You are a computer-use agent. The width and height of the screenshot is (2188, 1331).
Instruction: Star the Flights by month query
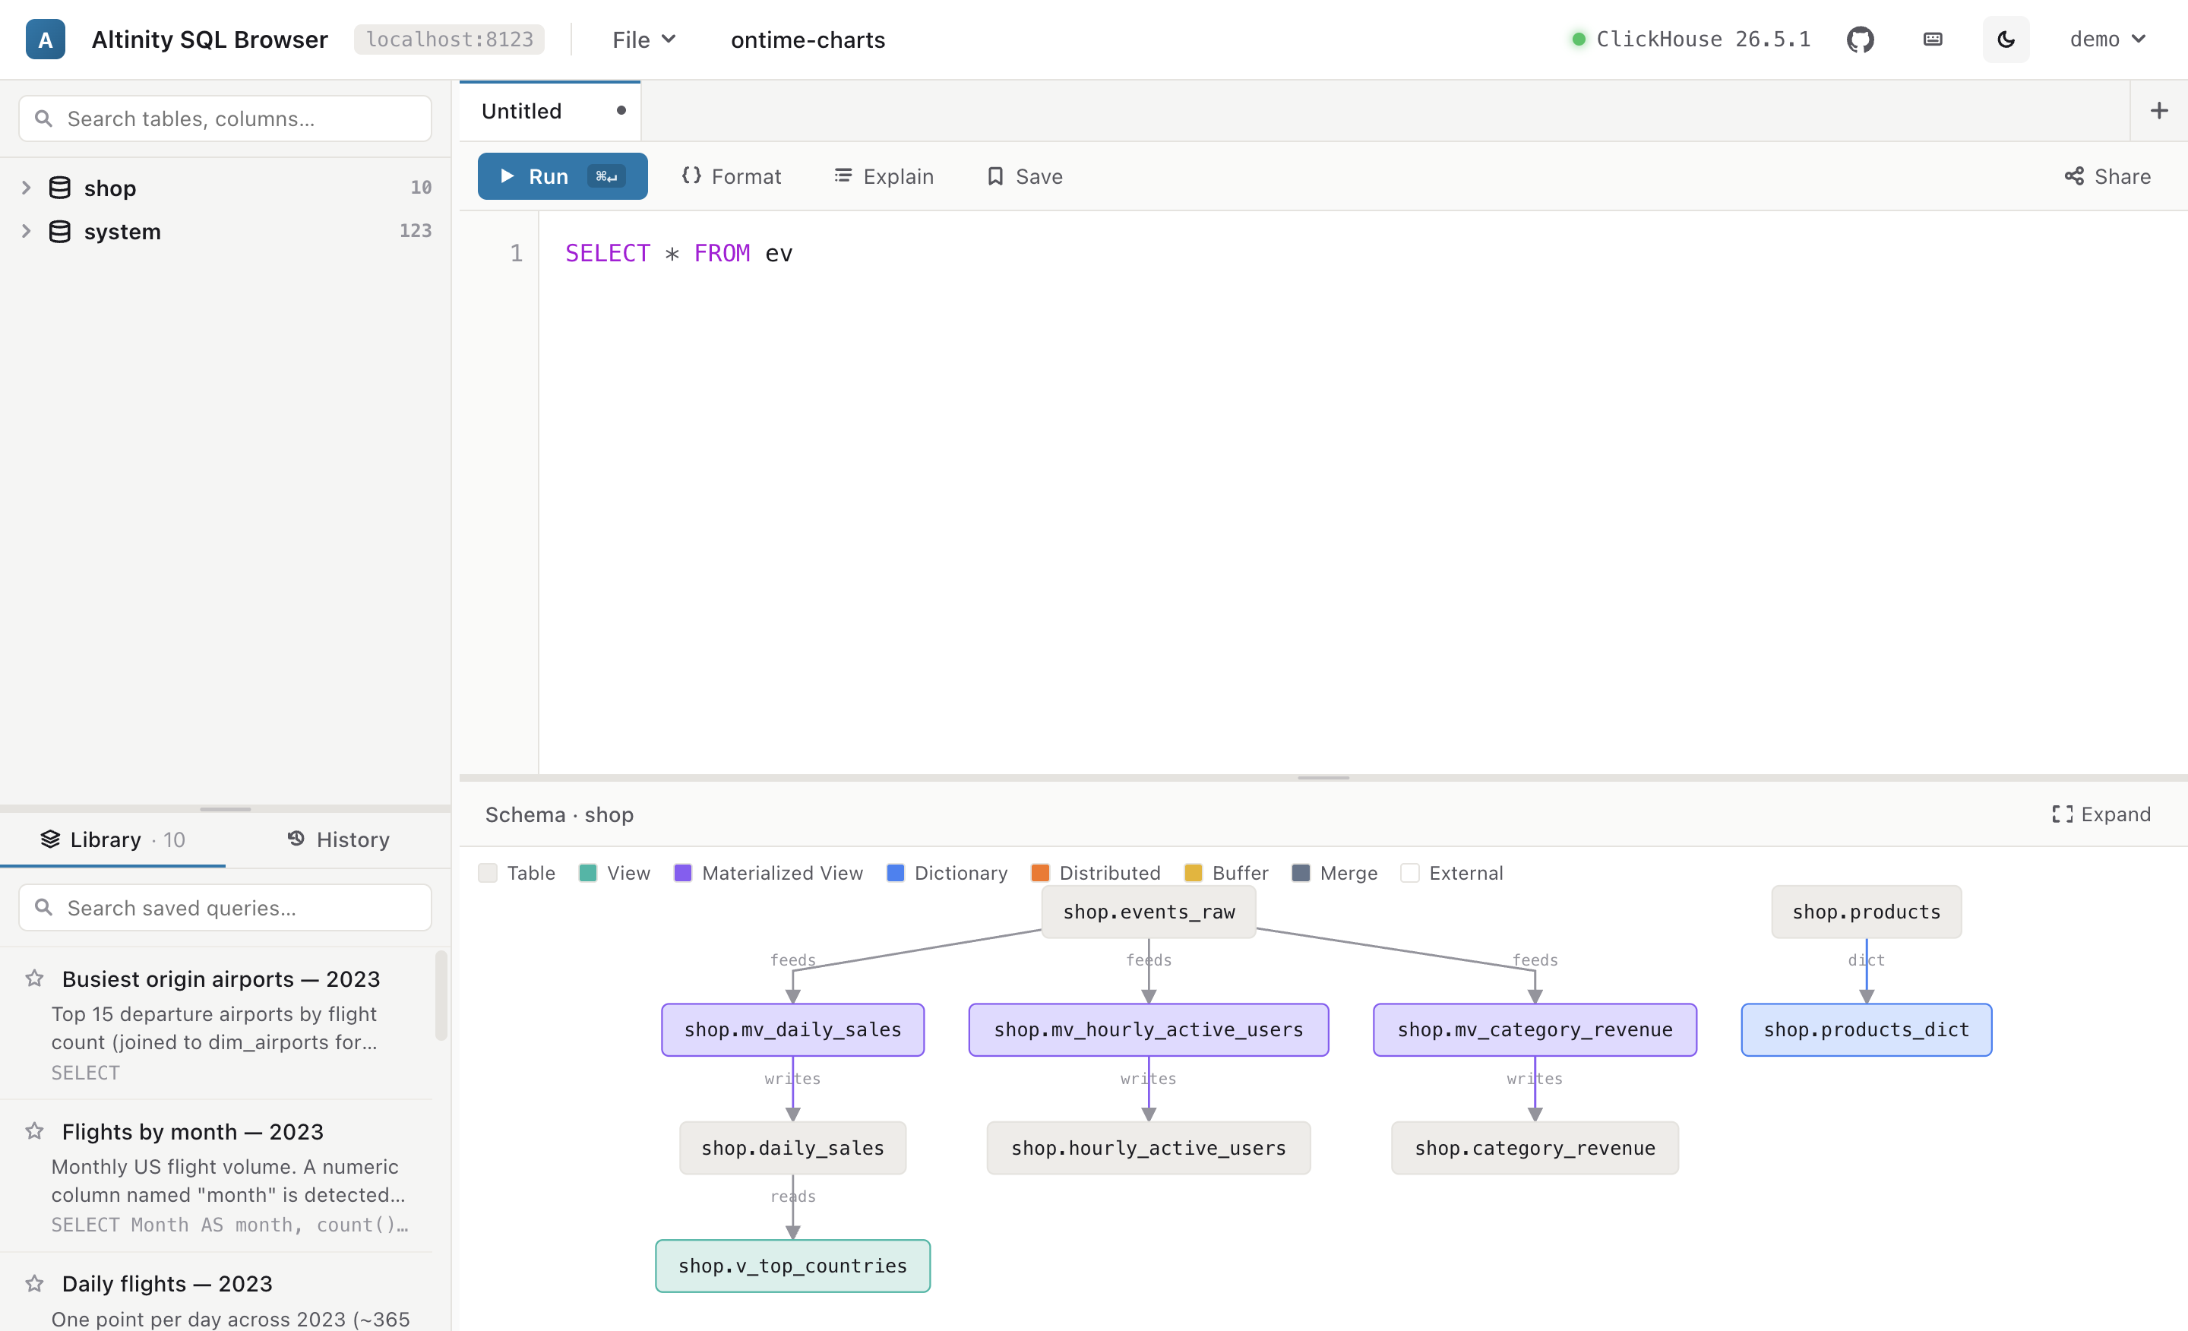[35, 1131]
